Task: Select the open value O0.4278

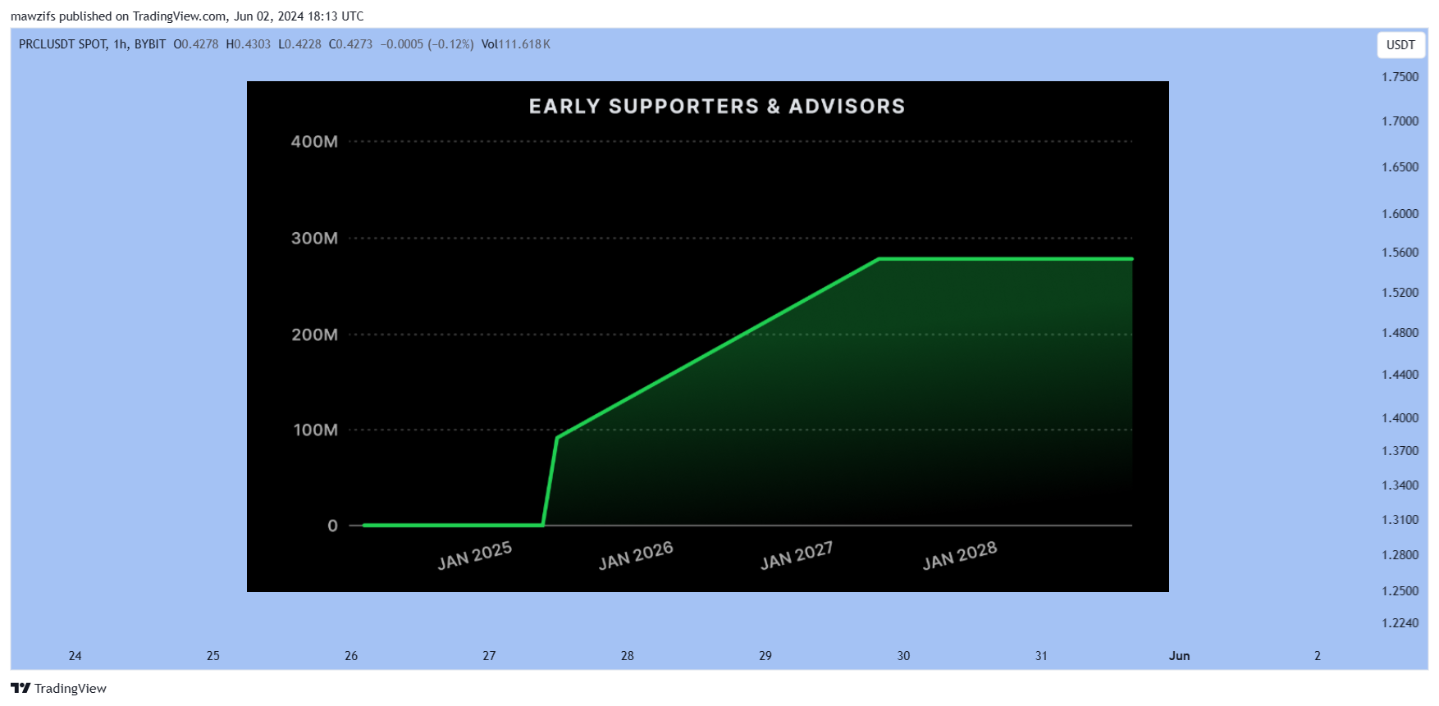Action: (x=196, y=44)
